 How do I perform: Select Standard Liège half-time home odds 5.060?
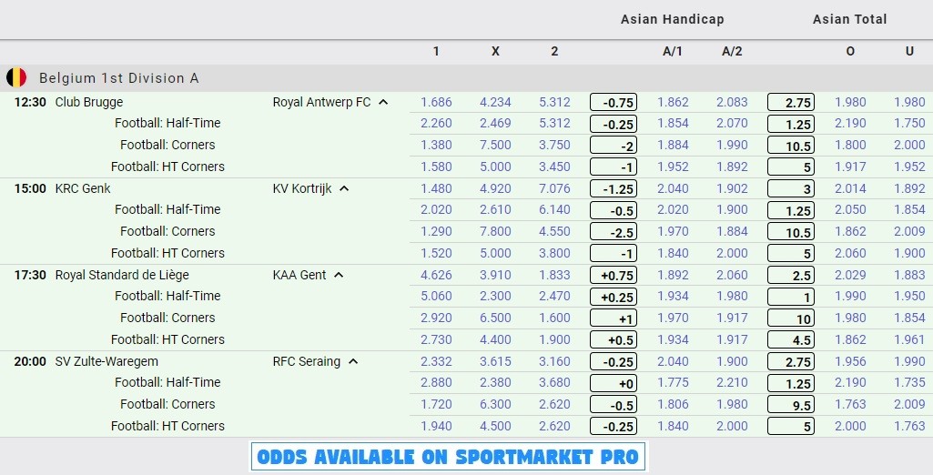(436, 296)
